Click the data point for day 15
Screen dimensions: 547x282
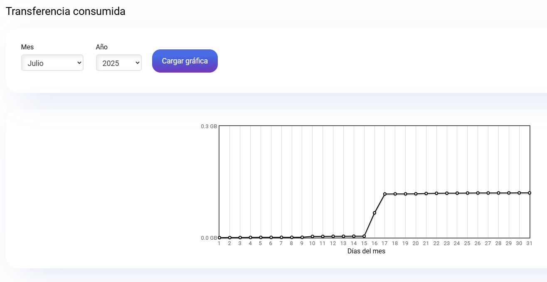[364, 236]
